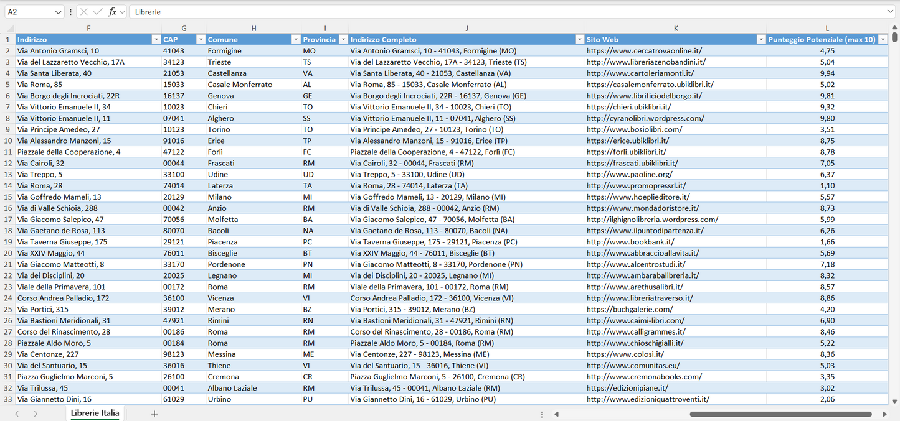
Task: Select the cell containing Via Roma, 85
Action: (88, 84)
